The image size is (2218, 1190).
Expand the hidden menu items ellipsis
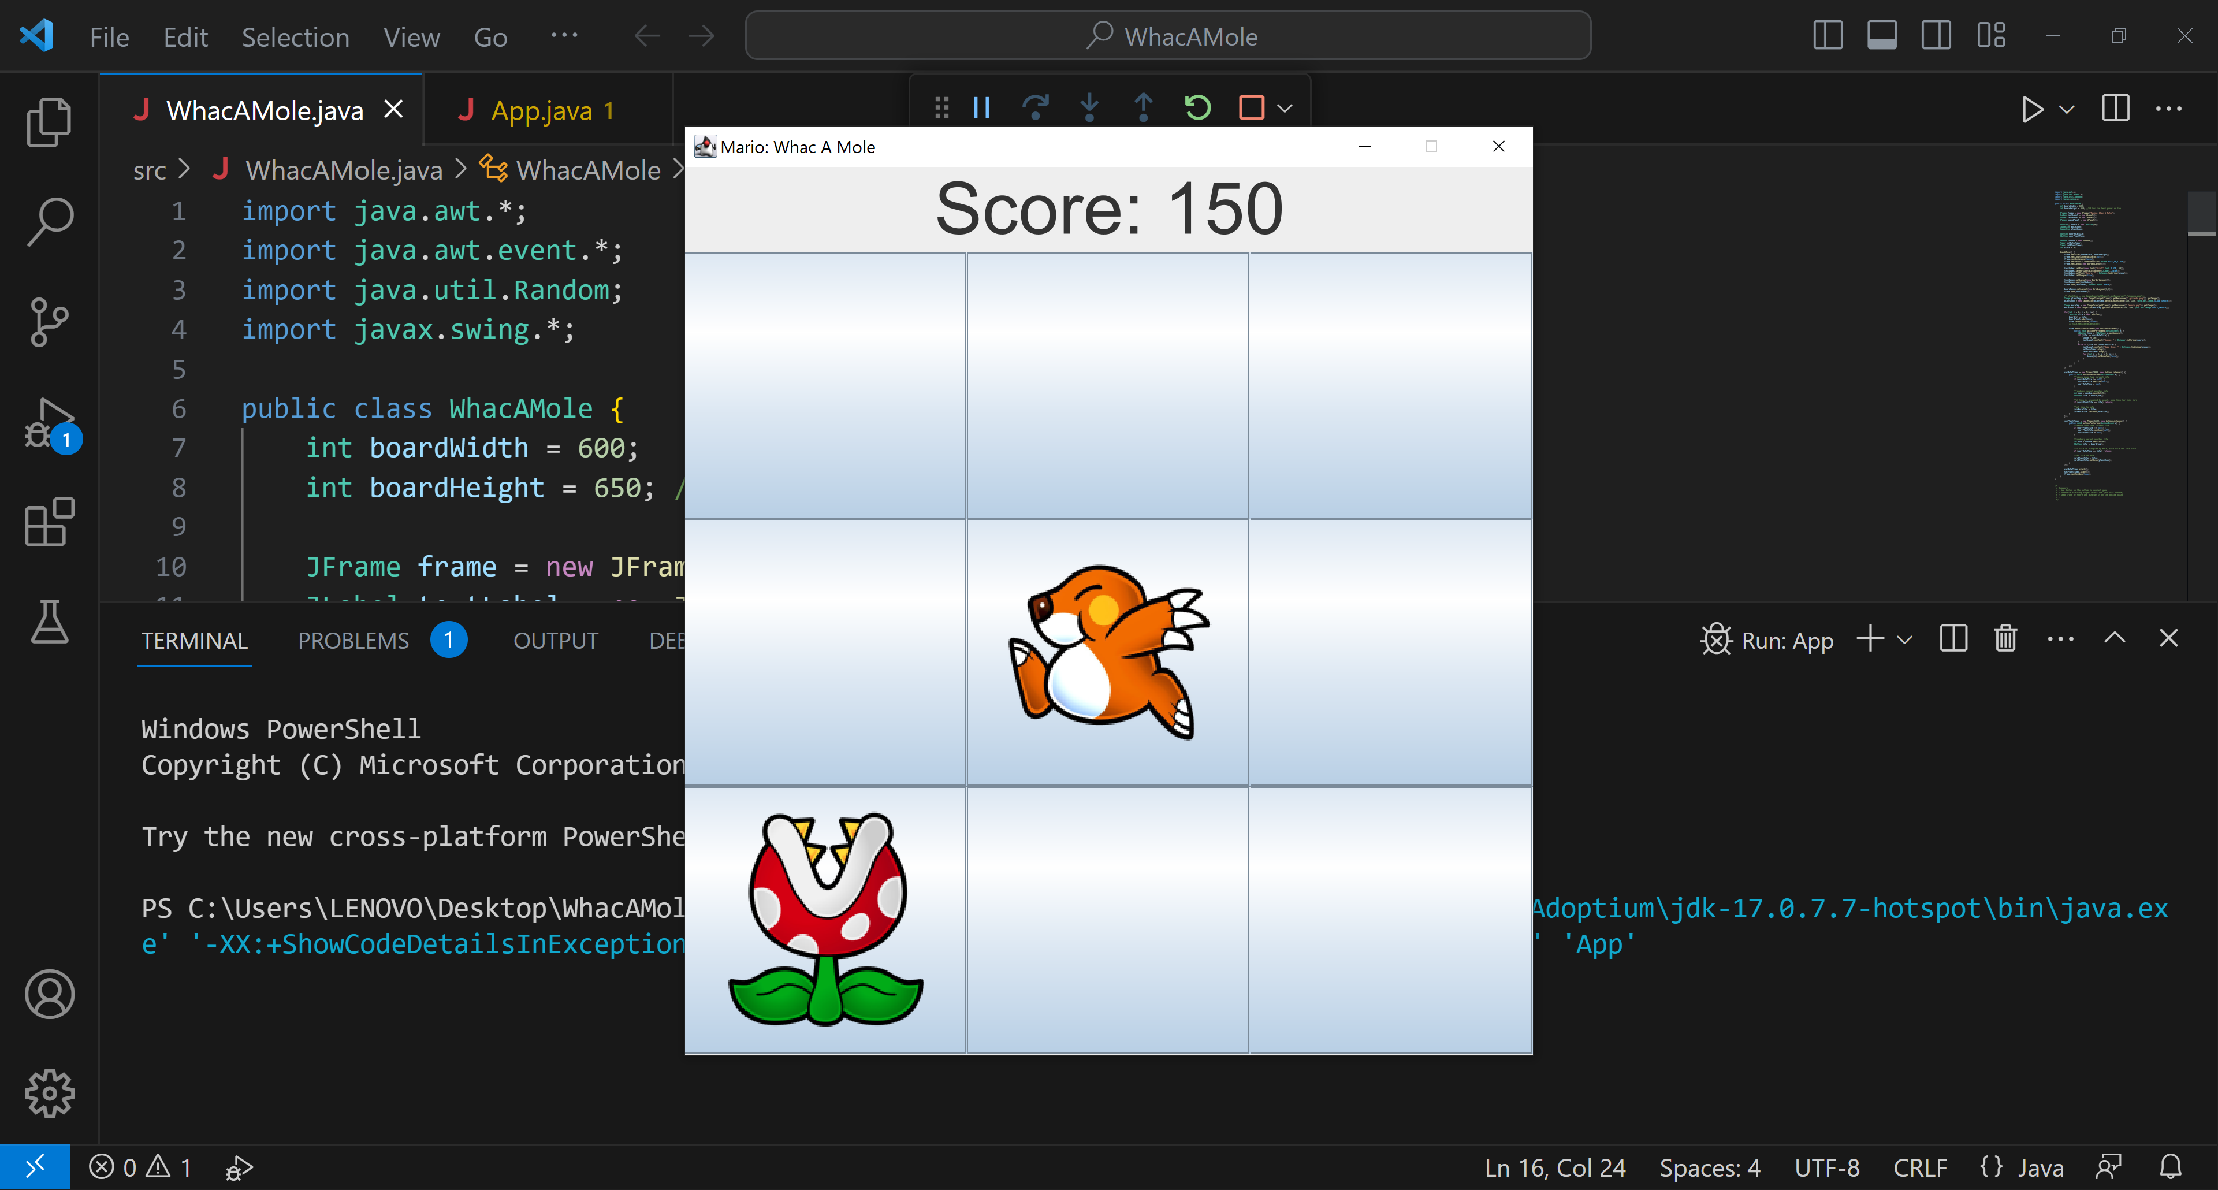point(564,35)
